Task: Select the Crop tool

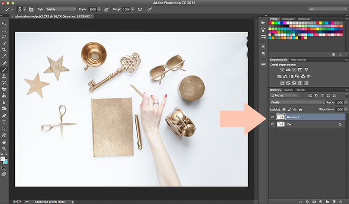Action: (4, 50)
